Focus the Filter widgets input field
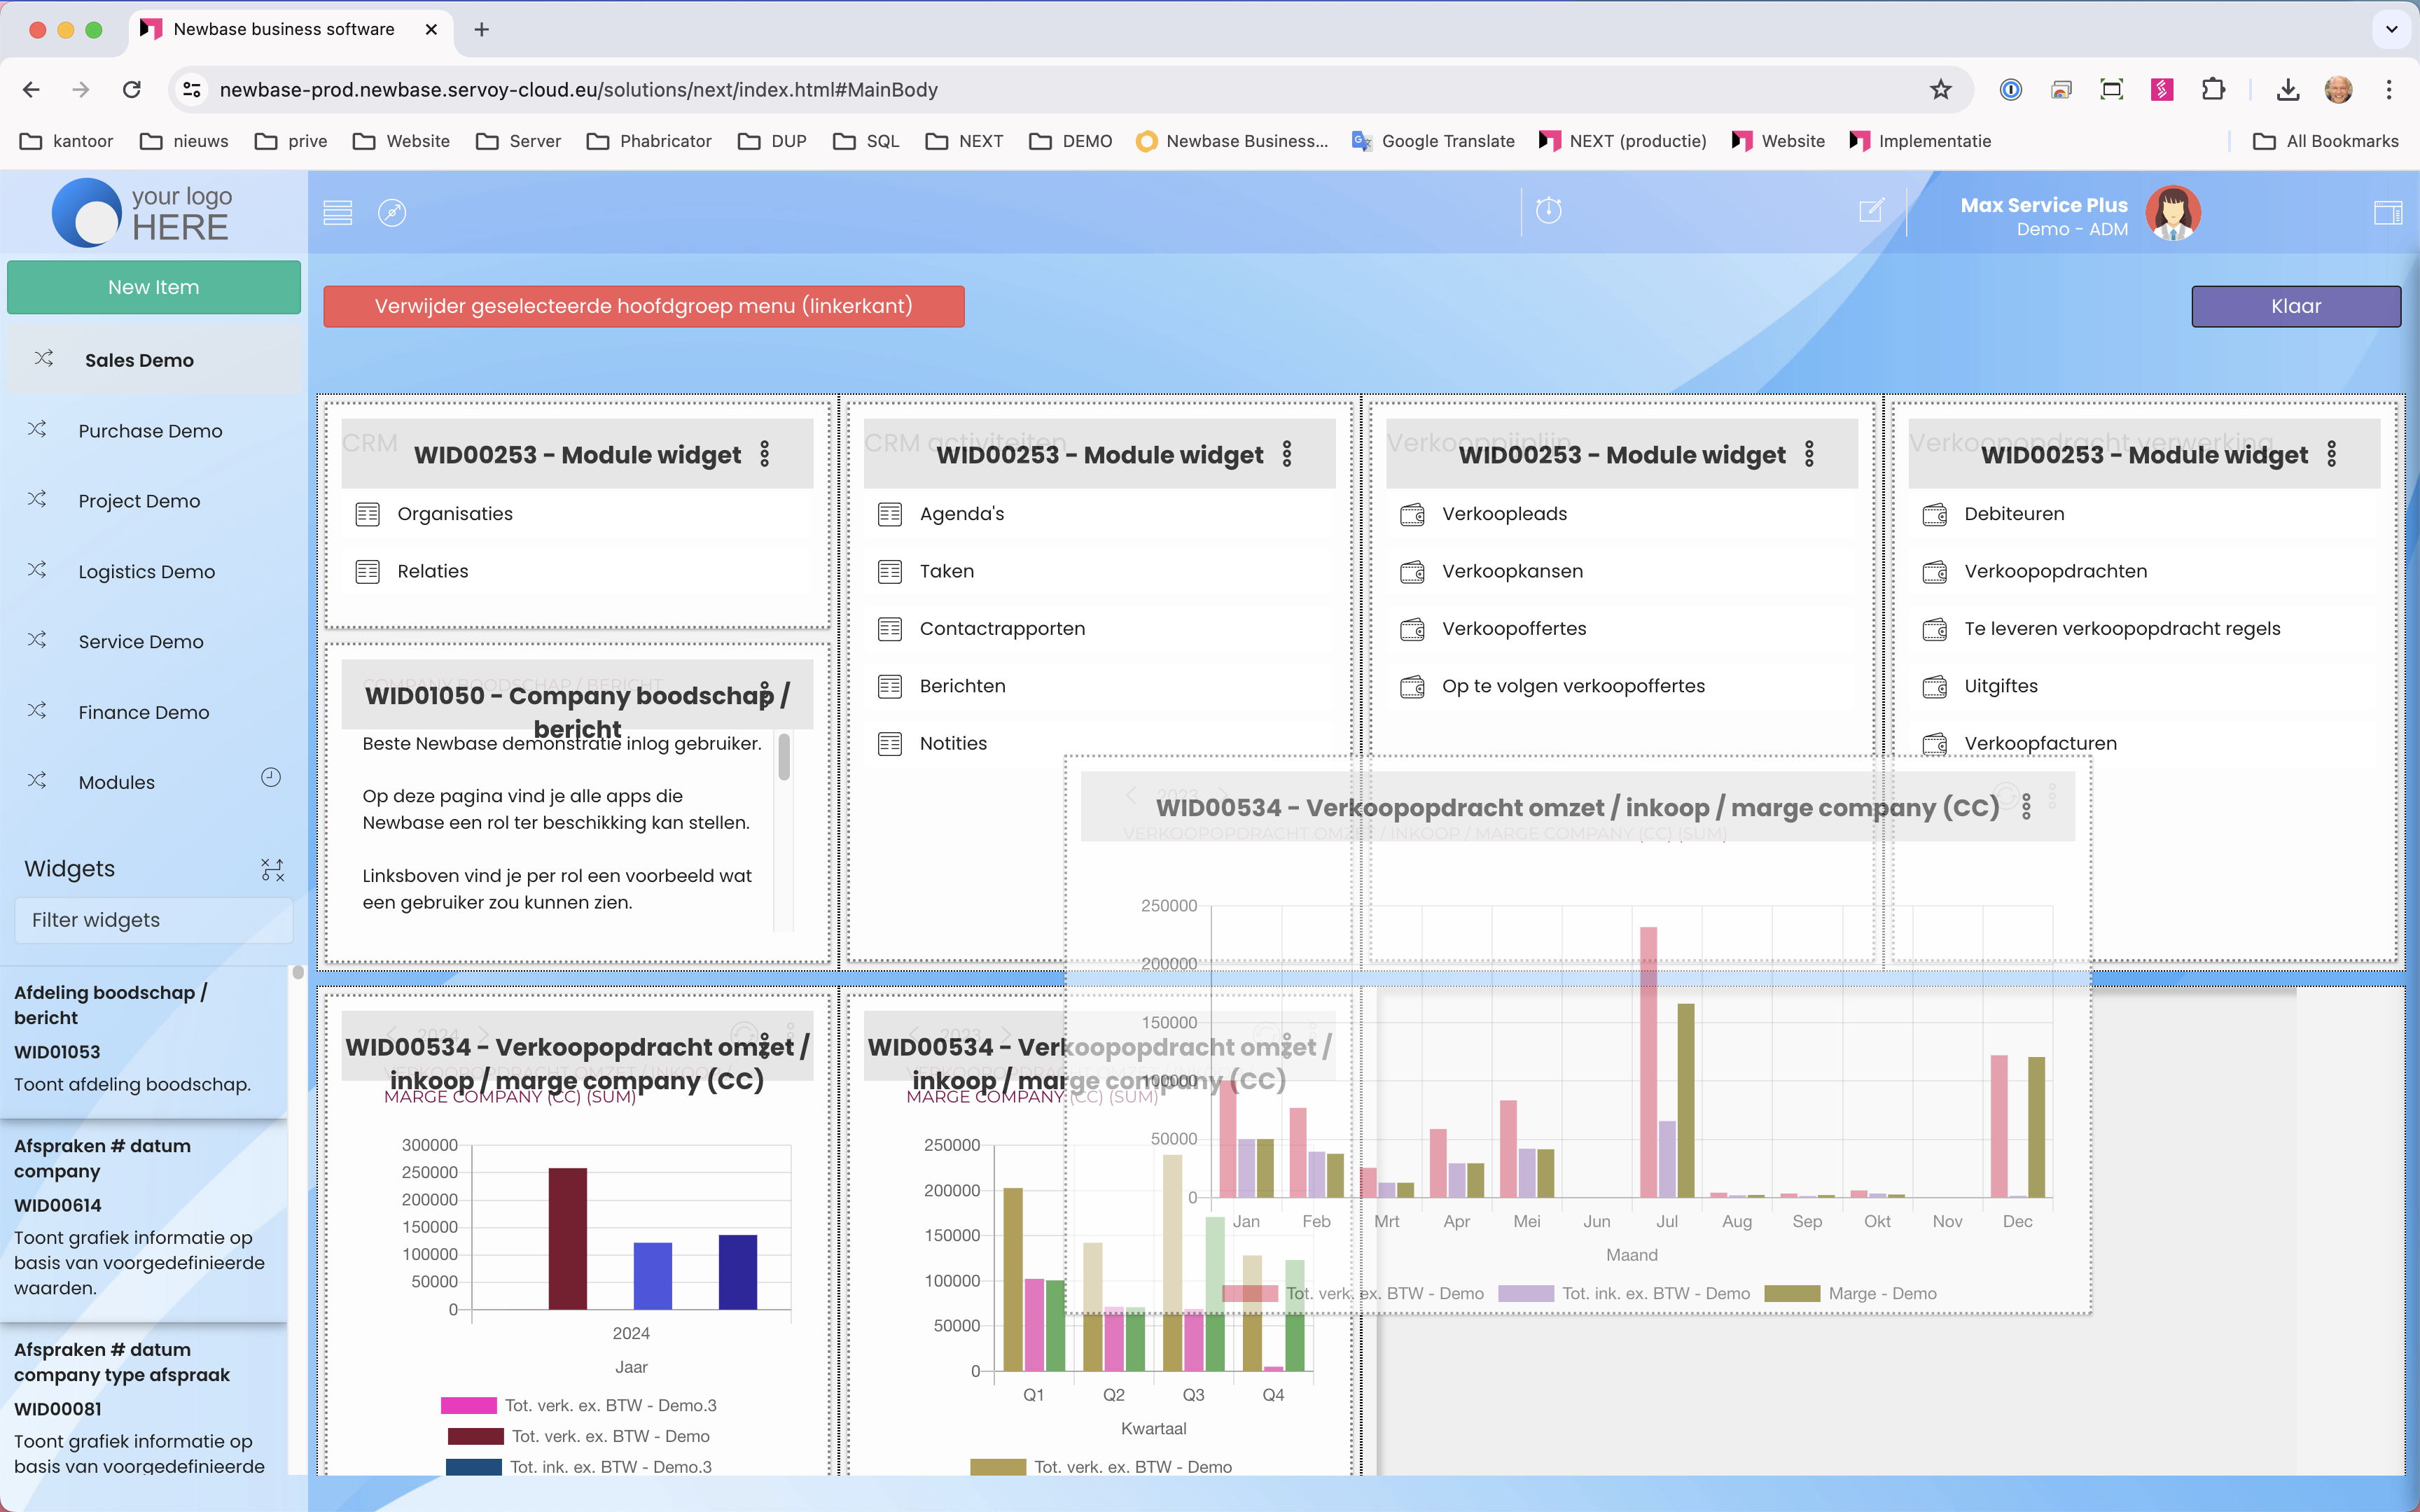 click(154, 919)
